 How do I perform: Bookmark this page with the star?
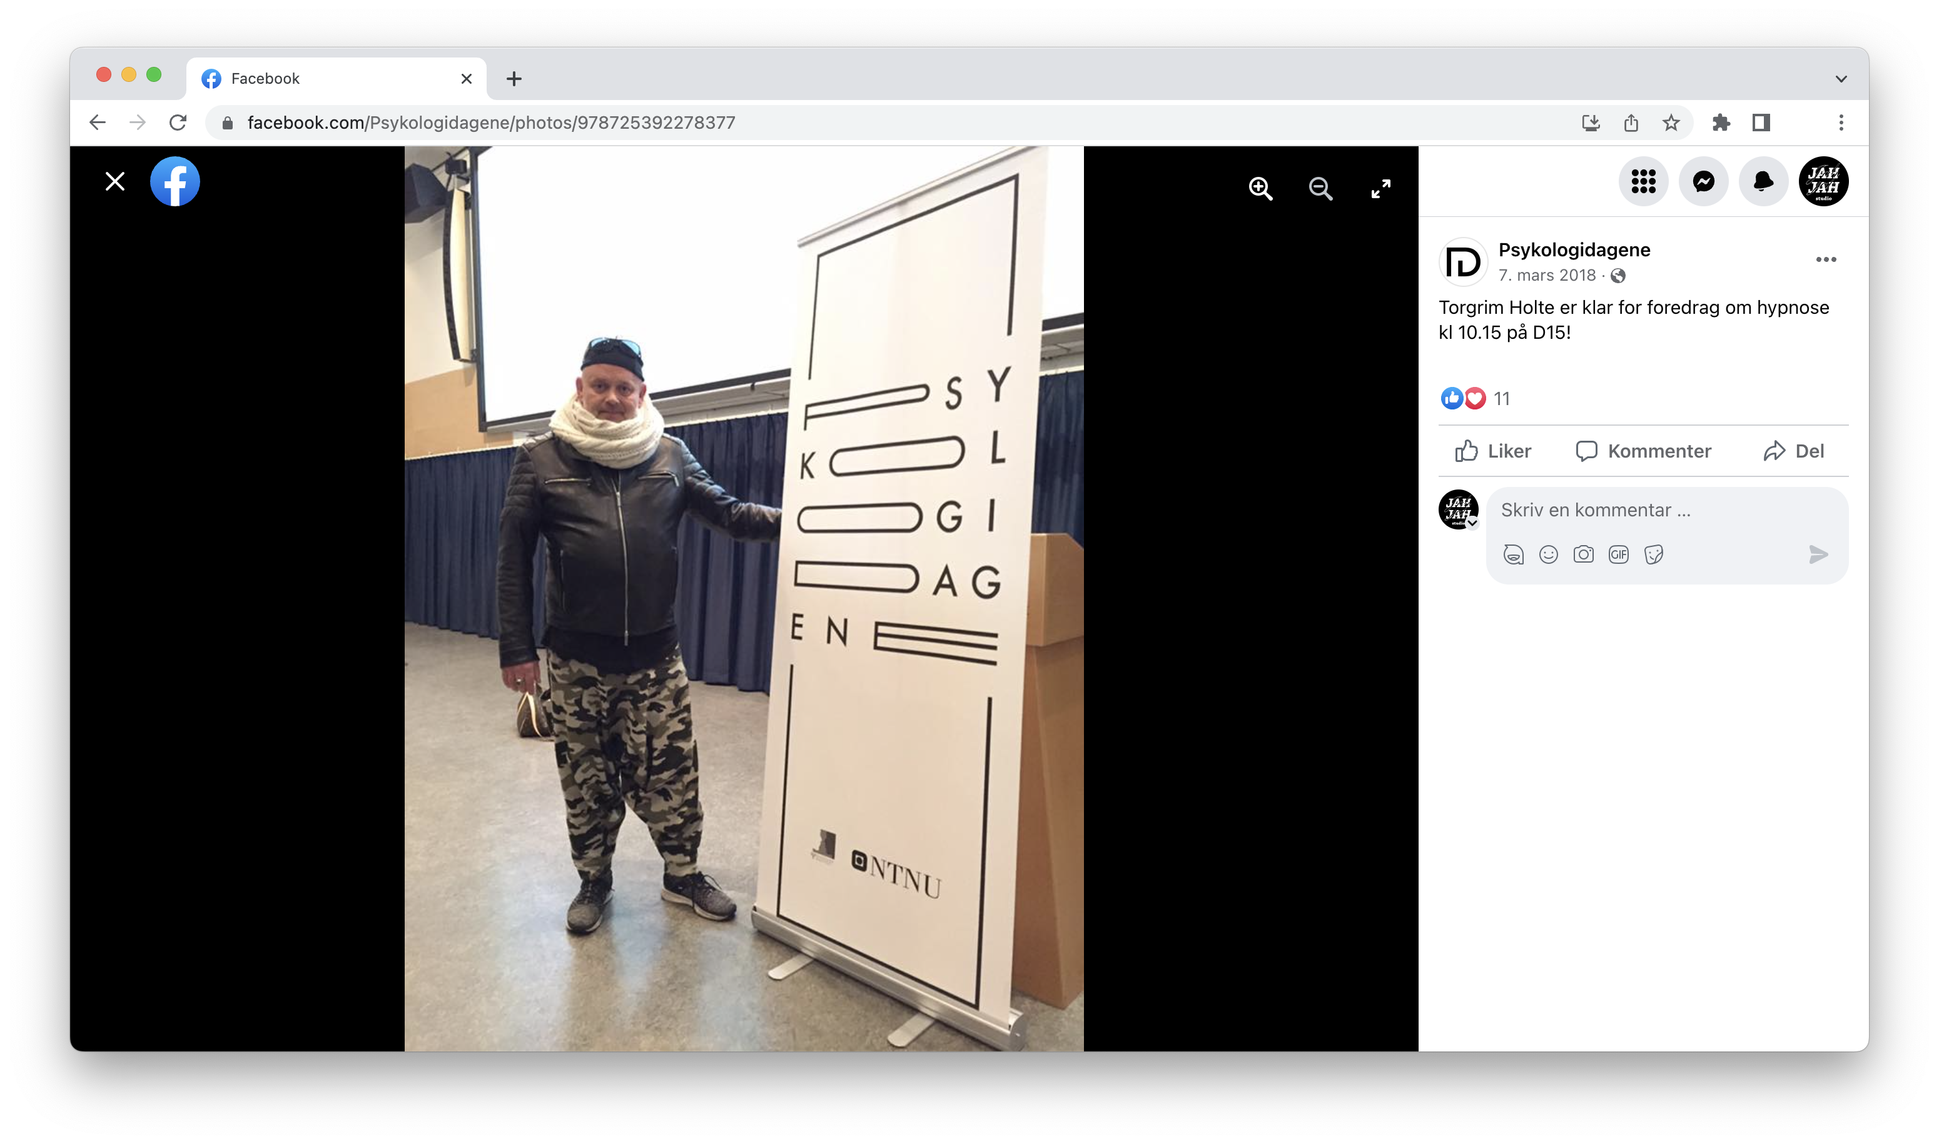(x=1671, y=123)
